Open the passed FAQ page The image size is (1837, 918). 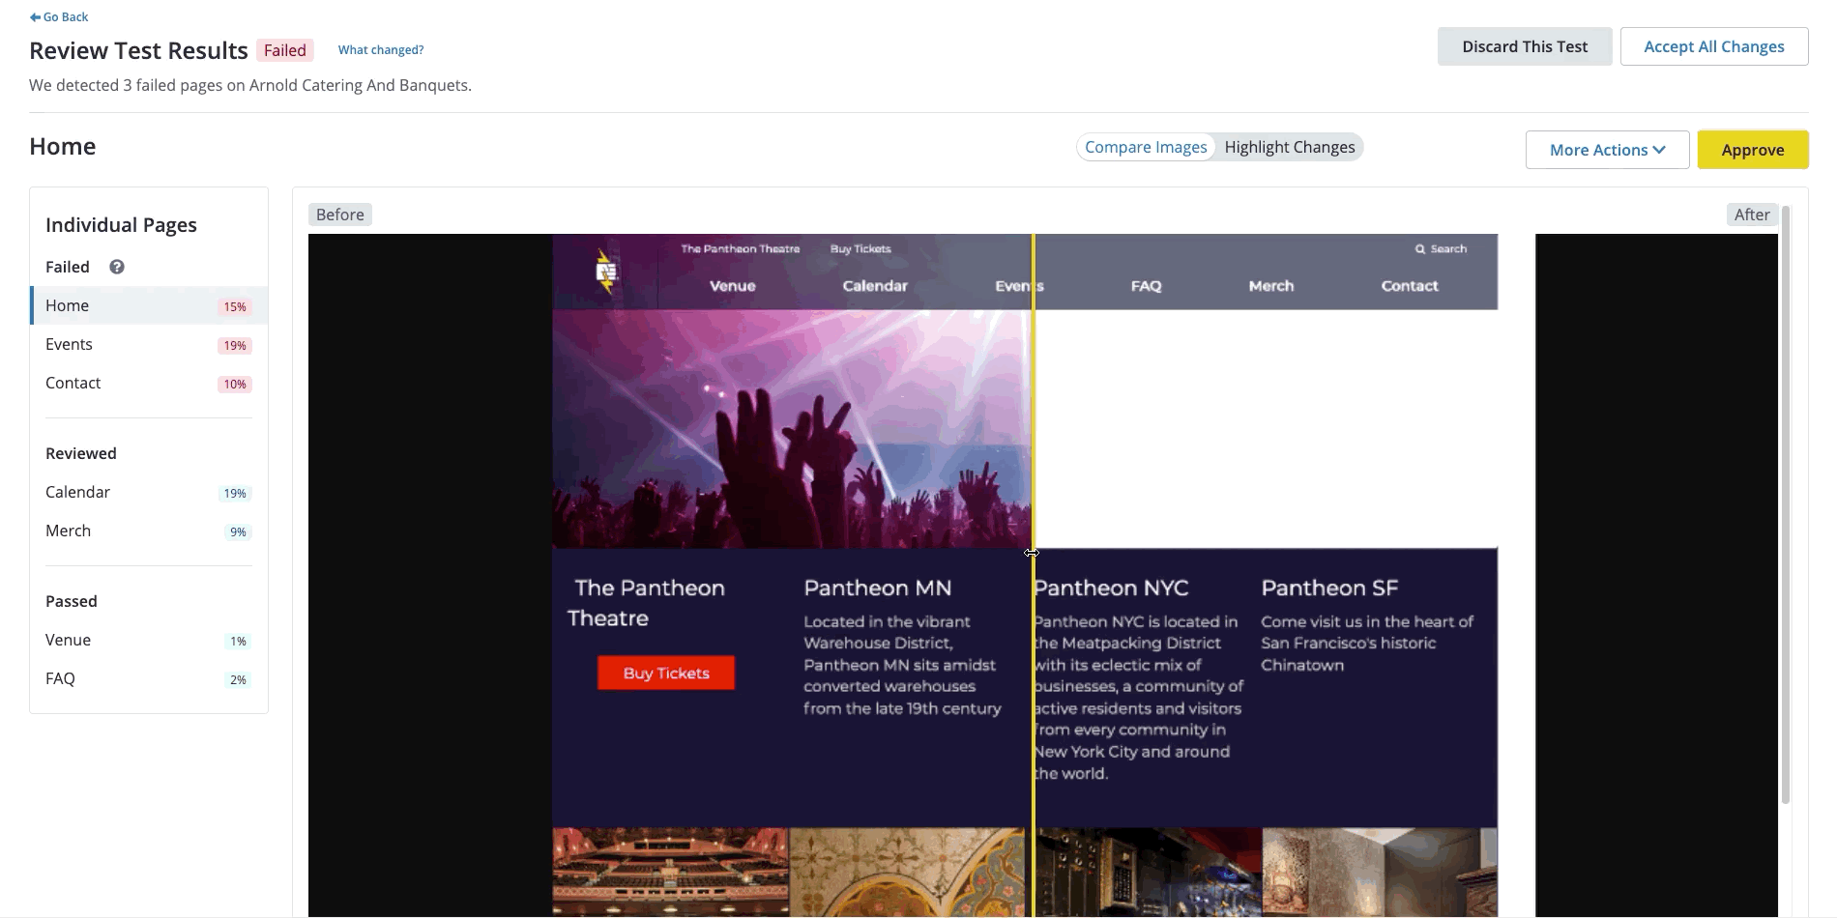pyautogui.click(x=149, y=678)
